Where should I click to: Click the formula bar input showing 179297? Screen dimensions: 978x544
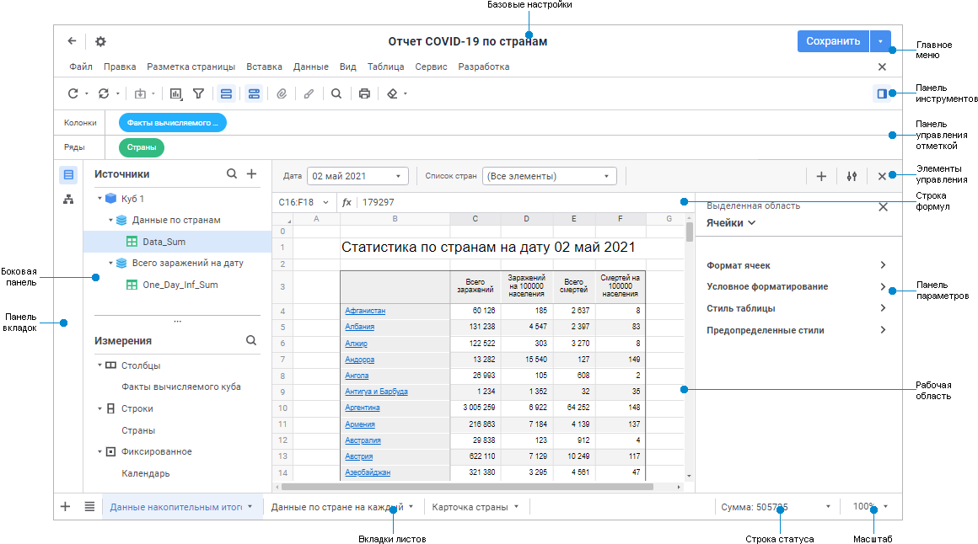click(x=514, y=202)
